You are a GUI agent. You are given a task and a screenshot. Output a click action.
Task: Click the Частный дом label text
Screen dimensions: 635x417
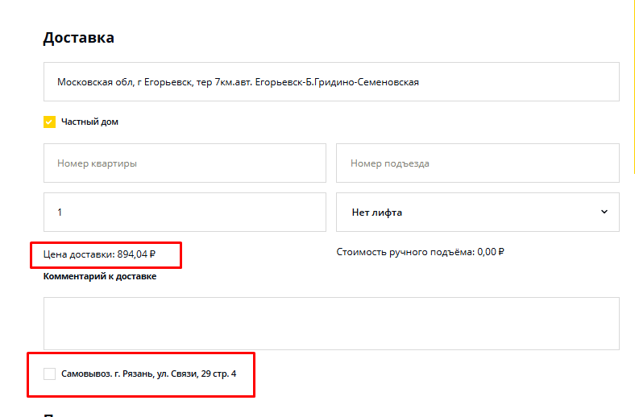(89, 122)
